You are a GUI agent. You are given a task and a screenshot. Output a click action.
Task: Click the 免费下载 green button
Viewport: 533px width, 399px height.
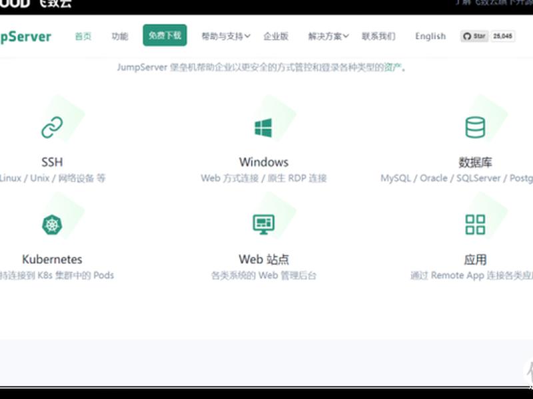(x=165, y=35)
